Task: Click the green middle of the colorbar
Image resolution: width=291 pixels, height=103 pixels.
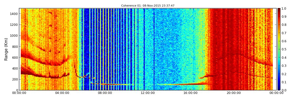Action: click(x=279, y=49)
